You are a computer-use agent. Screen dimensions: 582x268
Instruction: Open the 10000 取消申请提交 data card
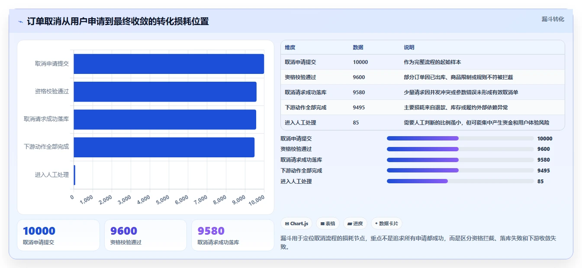(58, 235)
